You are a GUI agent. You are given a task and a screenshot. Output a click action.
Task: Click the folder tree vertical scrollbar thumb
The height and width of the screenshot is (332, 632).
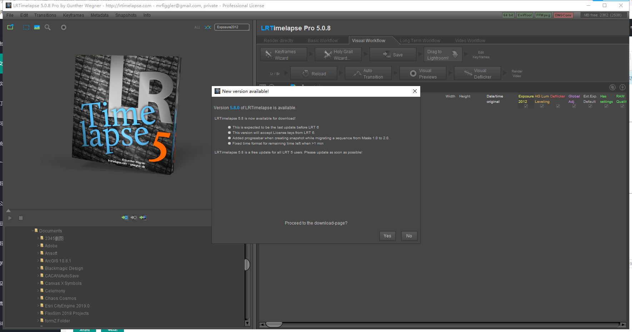tap(247, 265)
